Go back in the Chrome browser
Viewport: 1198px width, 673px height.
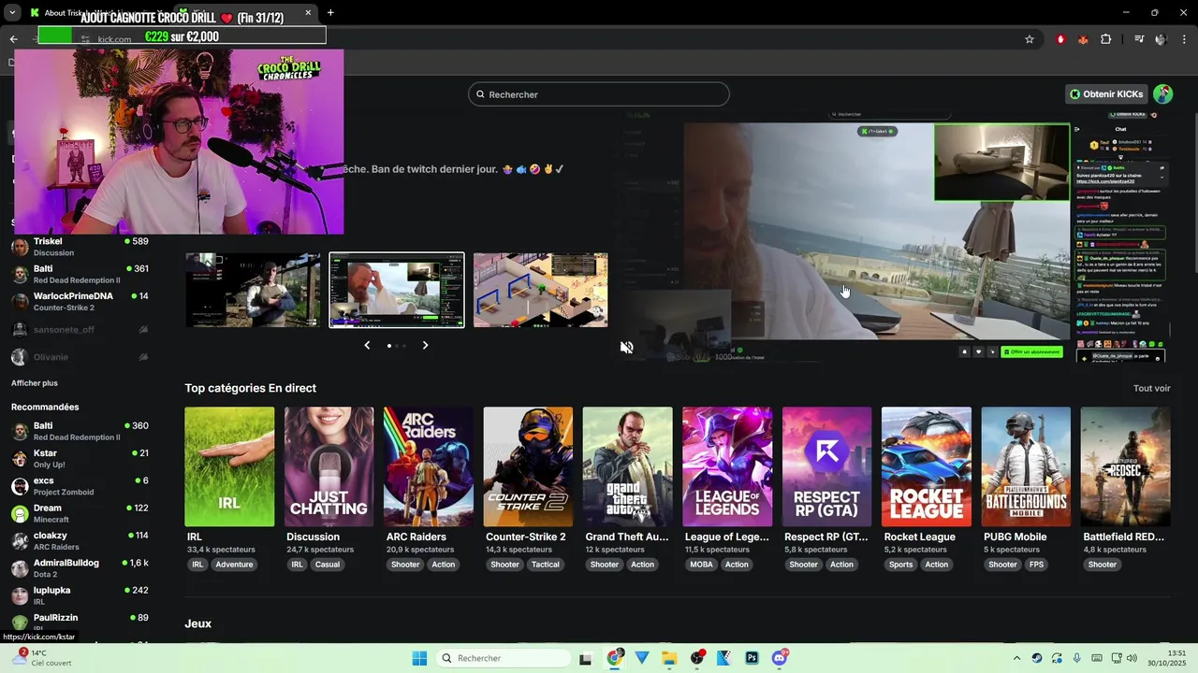click(x=13, y=39)
